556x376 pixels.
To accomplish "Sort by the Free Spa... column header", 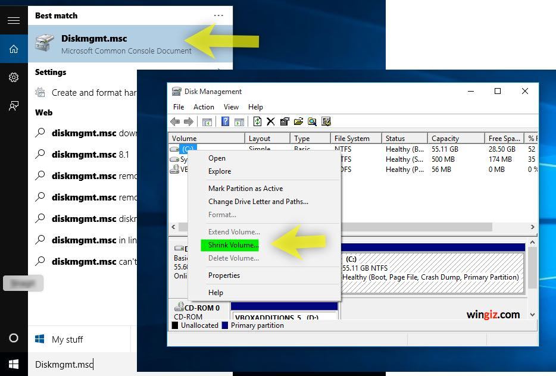I will [504, 138].
